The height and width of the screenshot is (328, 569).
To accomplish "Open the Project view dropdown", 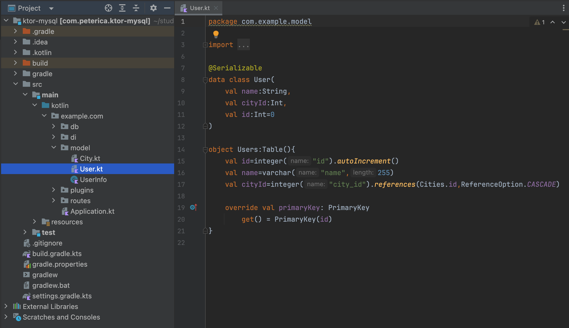I will pyautogui.click(x=51, y=8).
